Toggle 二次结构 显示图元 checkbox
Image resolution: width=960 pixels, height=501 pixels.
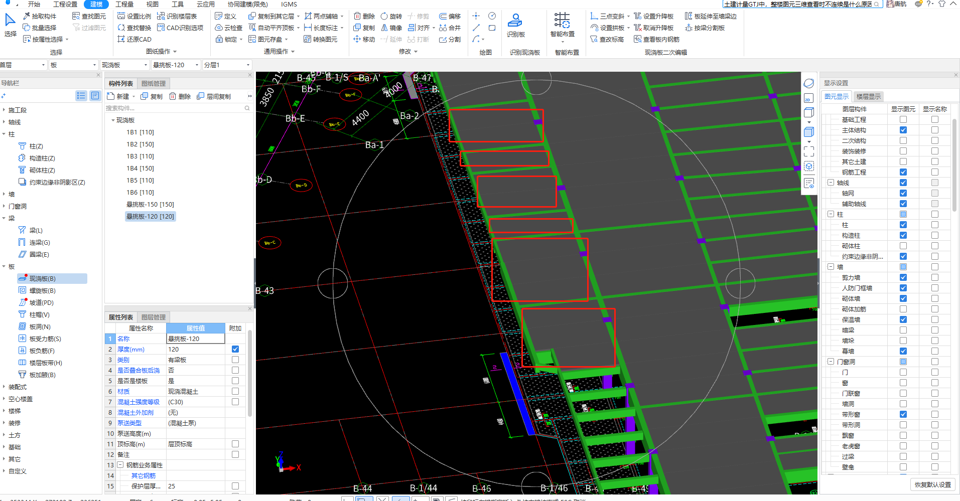[903, 140]
